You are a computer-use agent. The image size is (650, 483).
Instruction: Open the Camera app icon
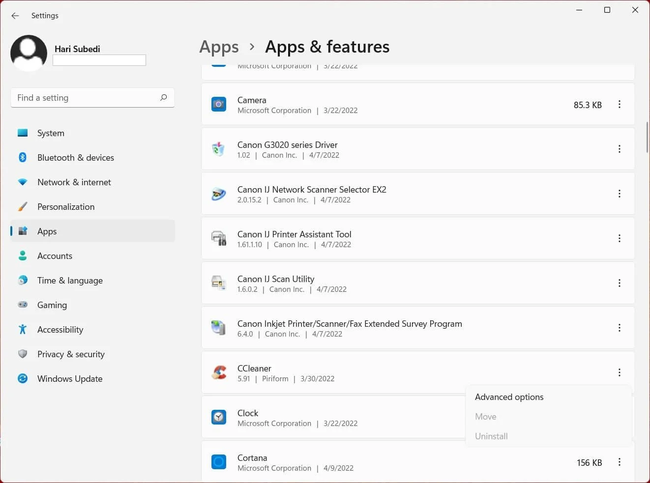coord(218,104)
